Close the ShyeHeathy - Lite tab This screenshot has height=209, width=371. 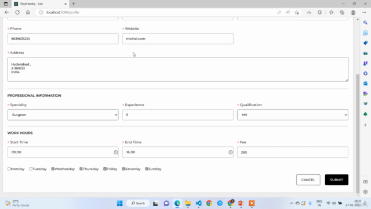[66, 4]
